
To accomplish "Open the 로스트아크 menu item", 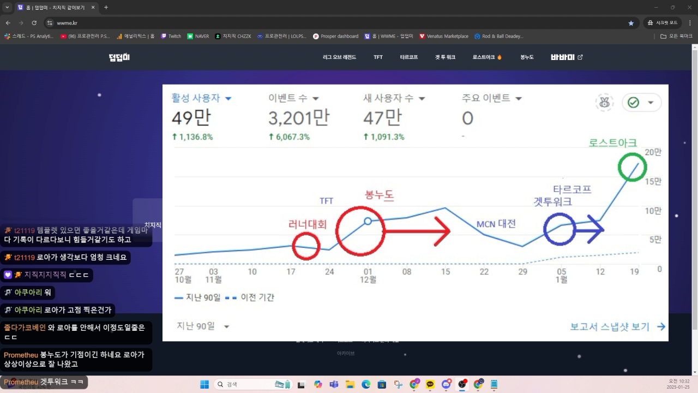I will click(487, 57).
